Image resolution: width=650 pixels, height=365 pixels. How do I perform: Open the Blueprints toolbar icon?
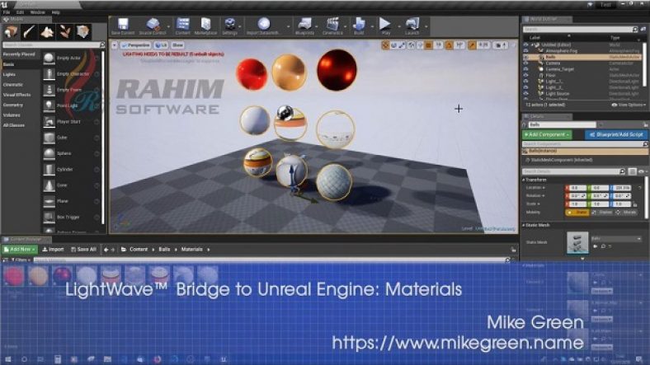point(304,26)
